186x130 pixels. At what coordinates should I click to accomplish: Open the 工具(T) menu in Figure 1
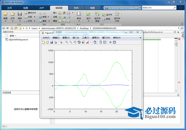tap(86, 38)
